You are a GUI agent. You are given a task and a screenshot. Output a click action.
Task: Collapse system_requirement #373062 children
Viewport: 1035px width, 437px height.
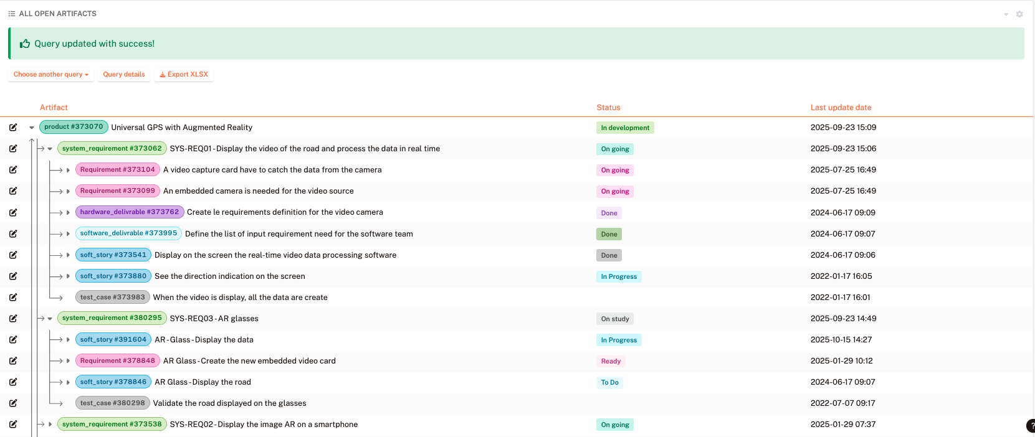[x=50, y=149]
